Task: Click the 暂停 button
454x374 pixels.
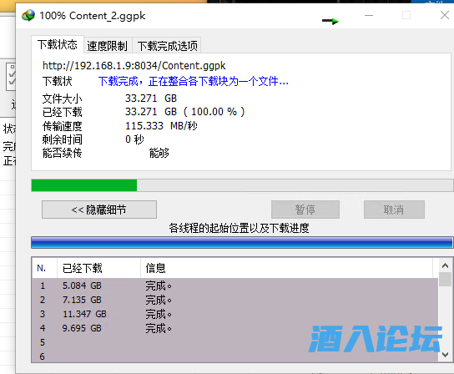Action: tap(305, 210)
